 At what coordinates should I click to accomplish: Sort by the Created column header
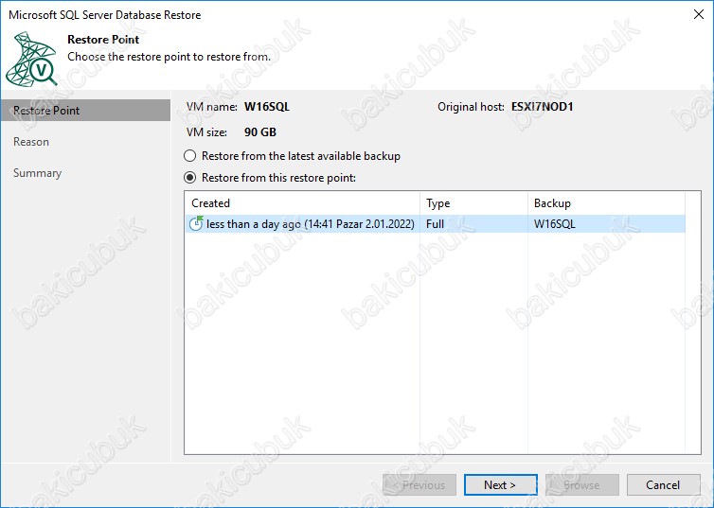click(302, 202)
